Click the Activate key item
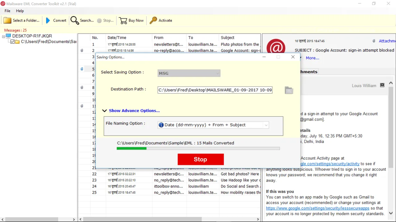 tap(161, 20)
